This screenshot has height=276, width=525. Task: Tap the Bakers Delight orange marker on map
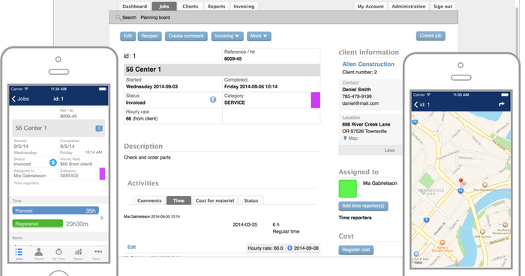(x=442, y=243)
